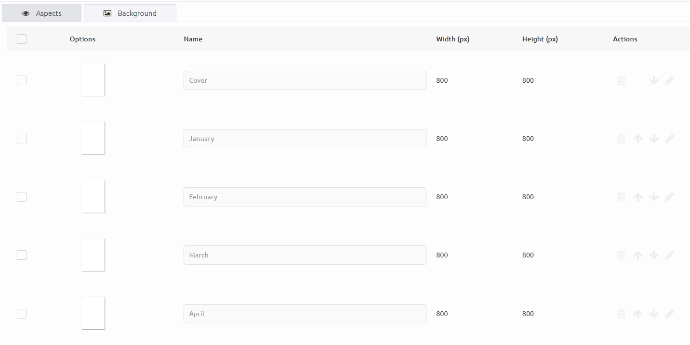This screenshot has width=690, height=345.
Task: Select the March row height value 800
Action: pos(528,255)
